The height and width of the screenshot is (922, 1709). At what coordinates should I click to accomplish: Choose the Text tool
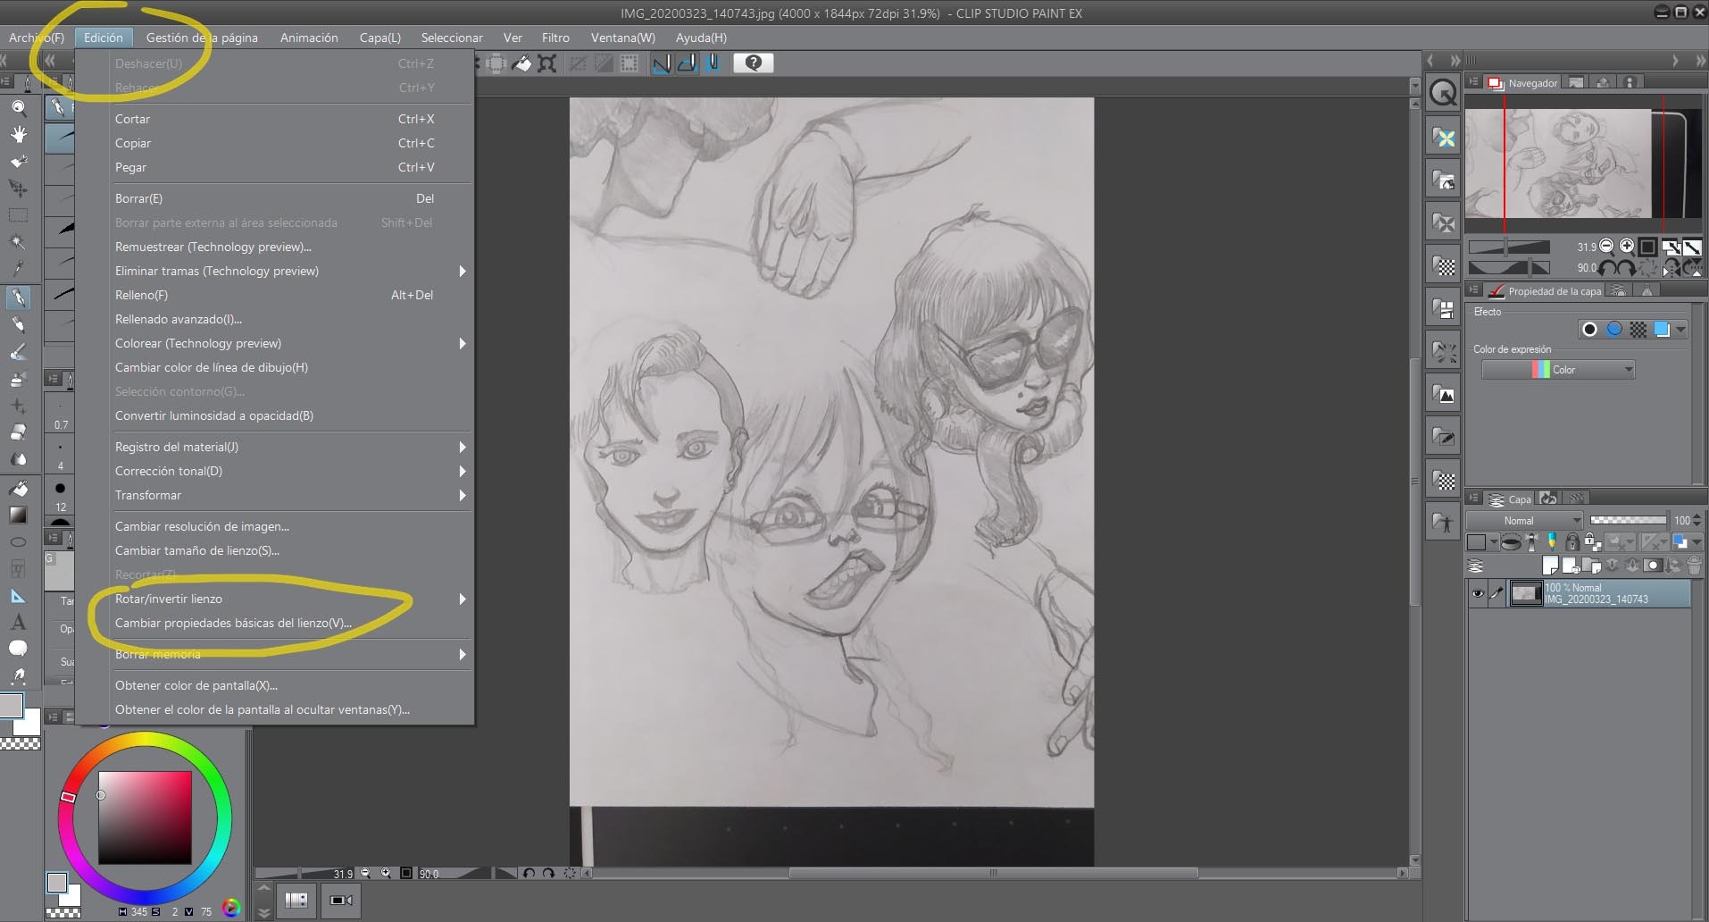(x=18, y=622)
